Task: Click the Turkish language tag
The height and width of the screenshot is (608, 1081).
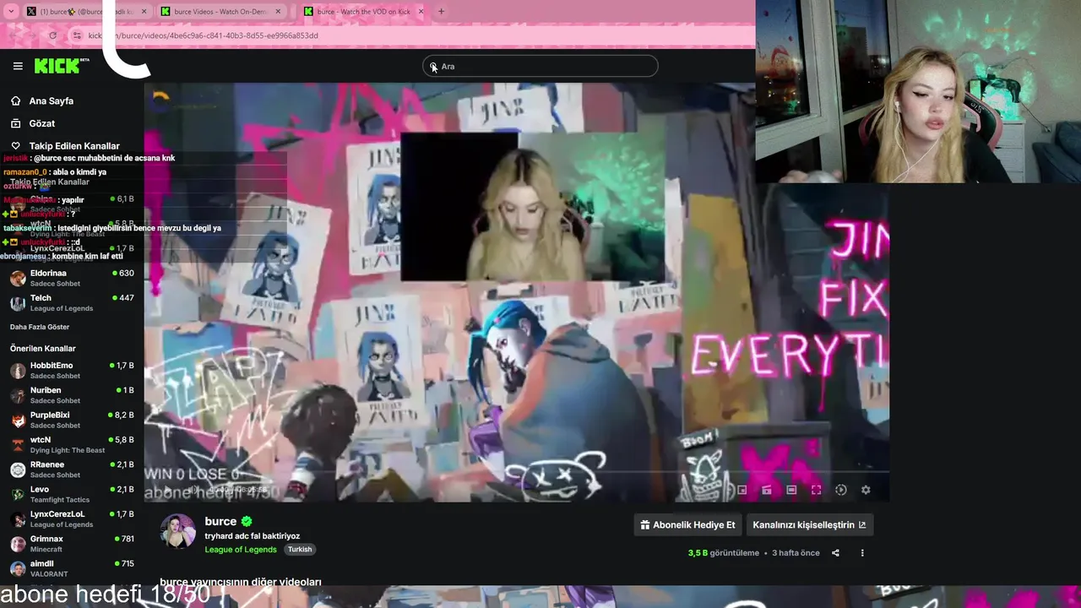Action: [300, 550]
